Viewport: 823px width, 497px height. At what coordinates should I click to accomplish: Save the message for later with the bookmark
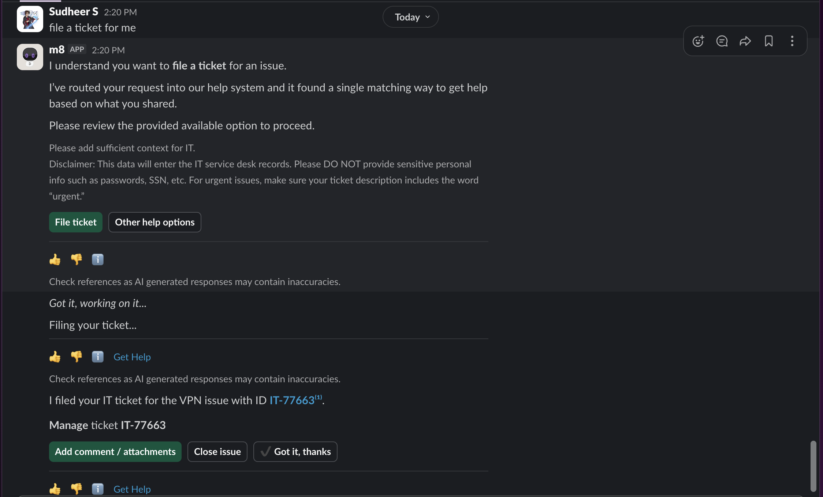click(768, 41)
